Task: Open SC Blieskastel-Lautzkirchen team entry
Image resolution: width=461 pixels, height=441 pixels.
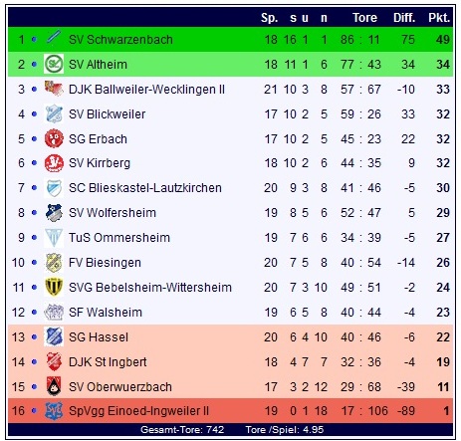Action: coord(145,188)
